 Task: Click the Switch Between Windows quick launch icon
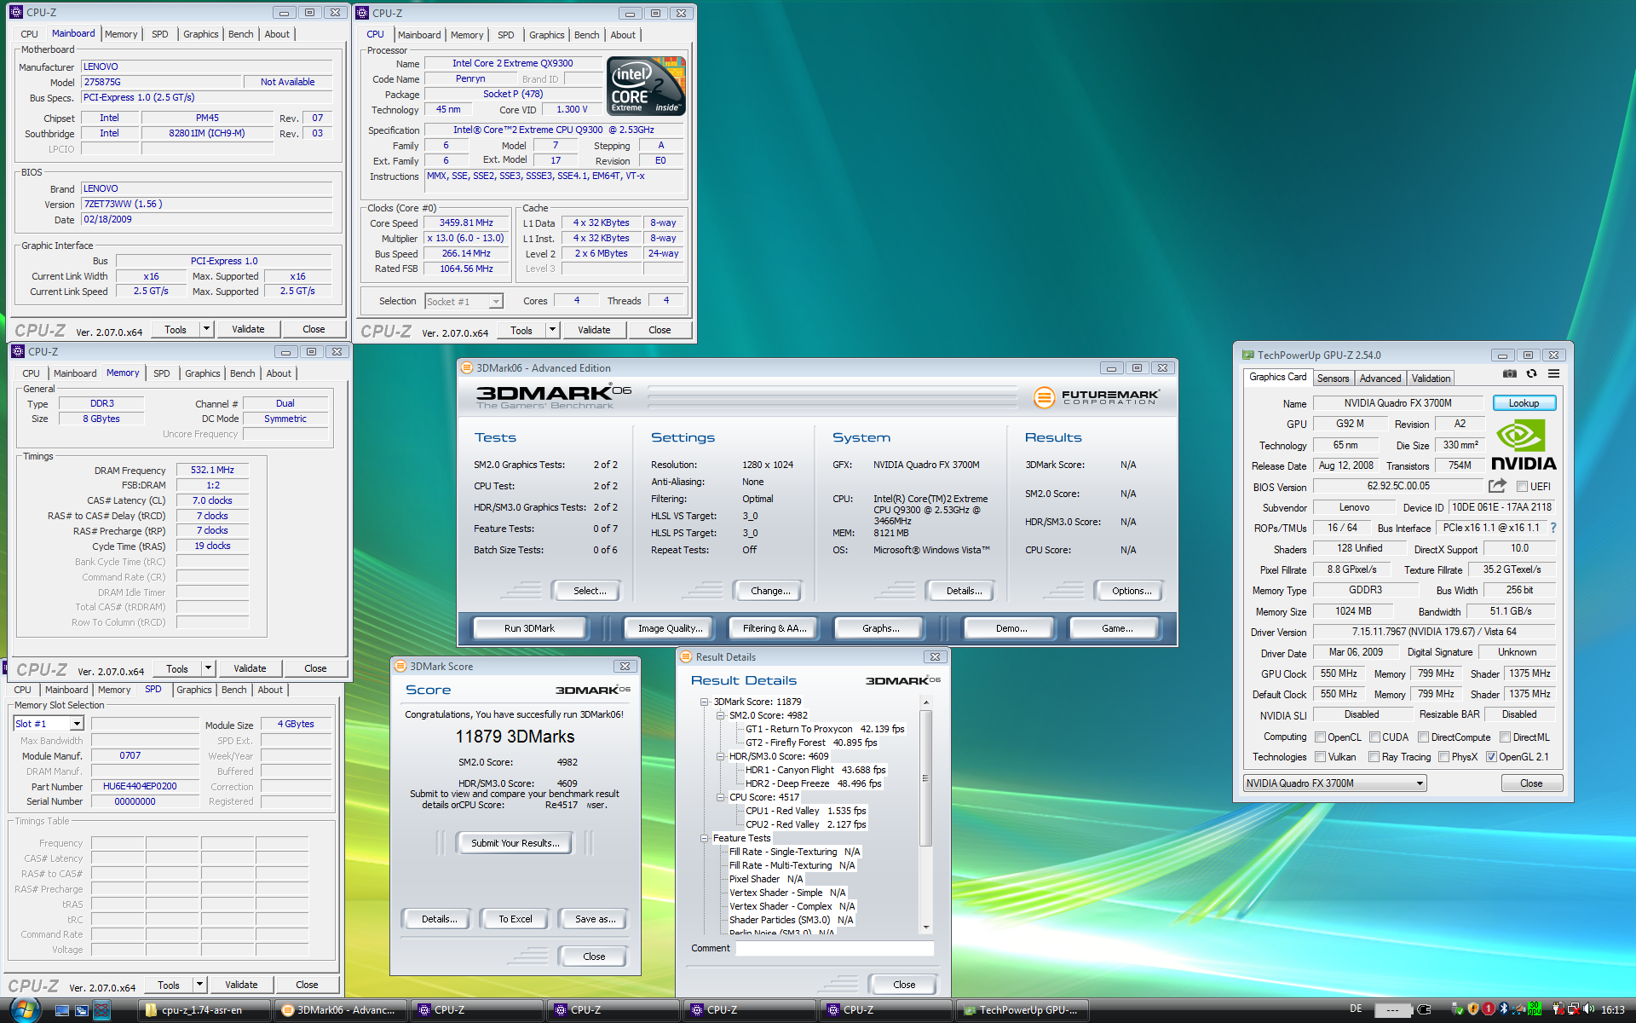(x=82, y=1010)
